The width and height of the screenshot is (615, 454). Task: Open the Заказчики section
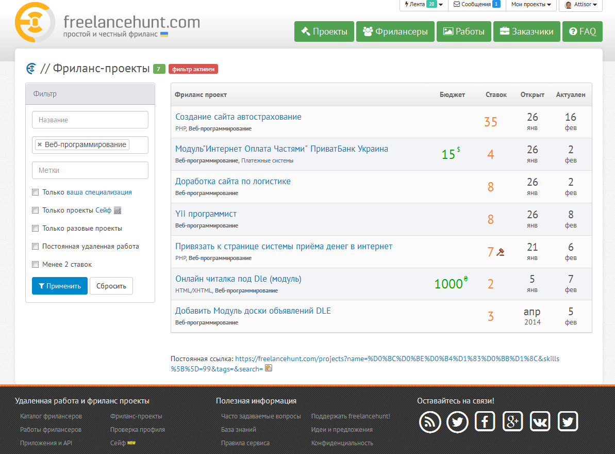point(526,31)
